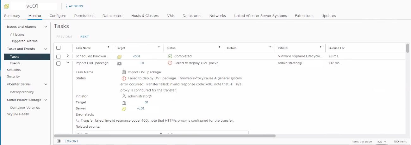Click the PREVIOUS page button
The image size is (411, 145).
click(x=64, y=37)
